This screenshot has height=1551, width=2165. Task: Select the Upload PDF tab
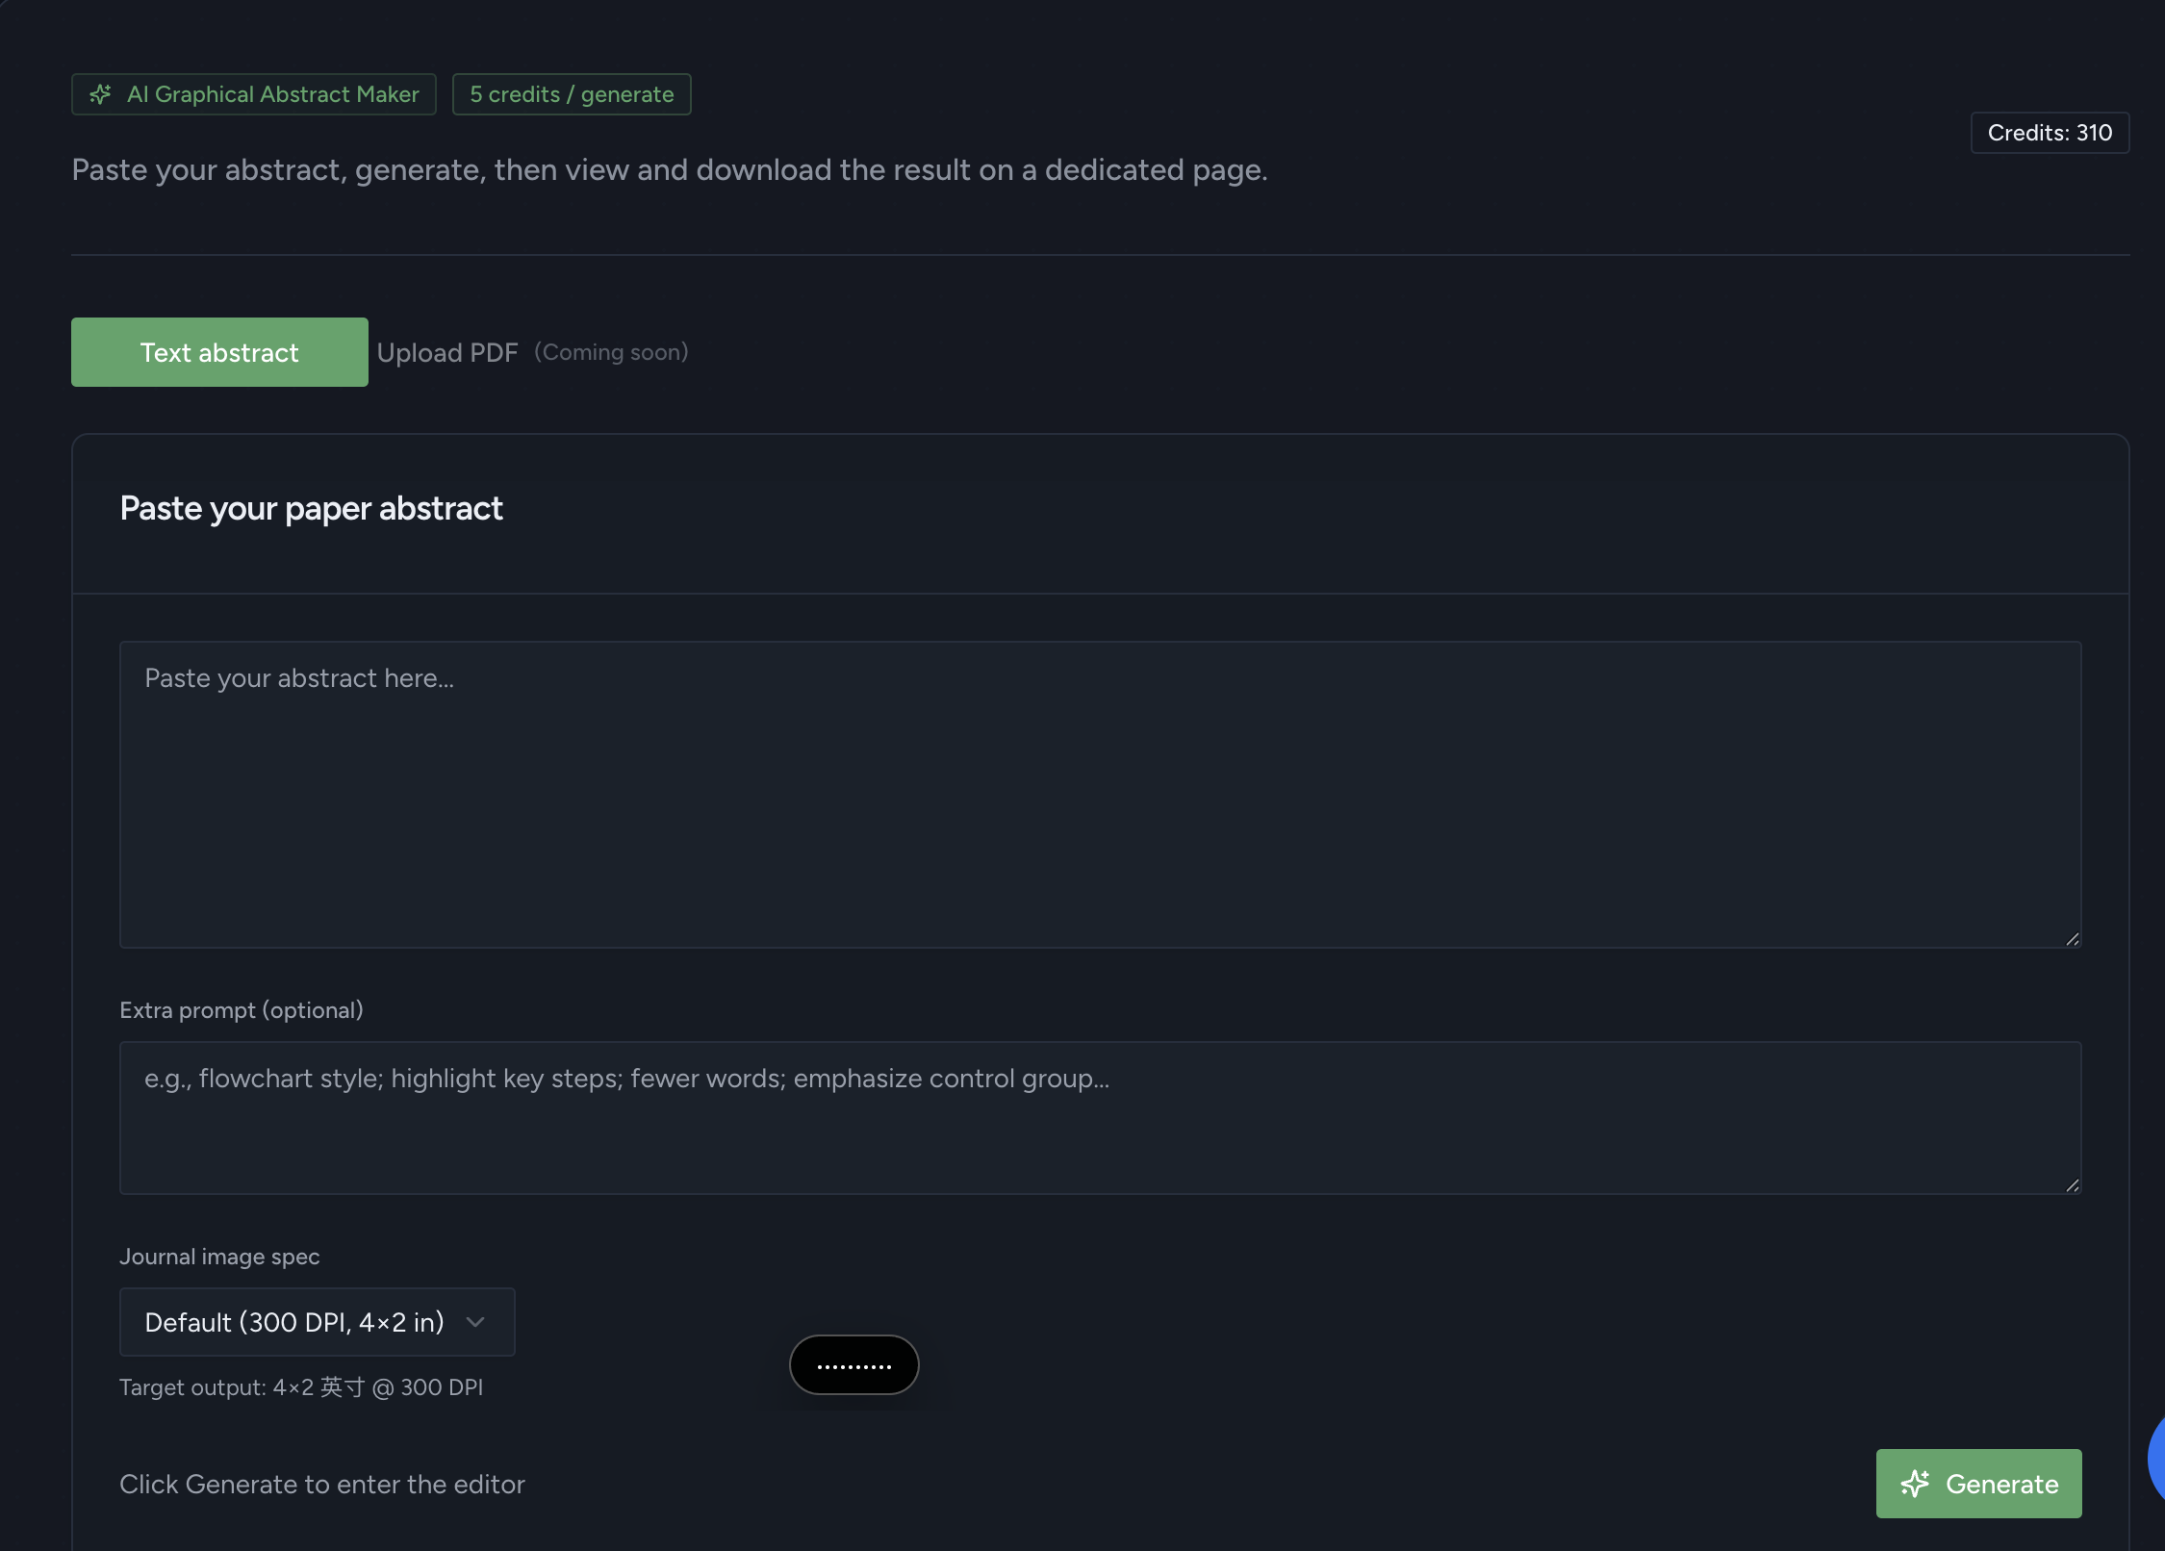click(x=447, y=353)
